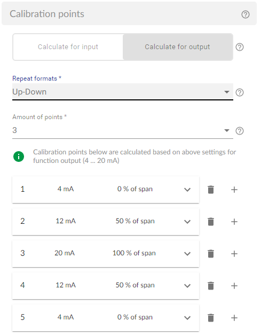The height and width of the screenshot is (336, 261).
Task: Expand point 3 with 100 % of span
Action: [187, 254]
